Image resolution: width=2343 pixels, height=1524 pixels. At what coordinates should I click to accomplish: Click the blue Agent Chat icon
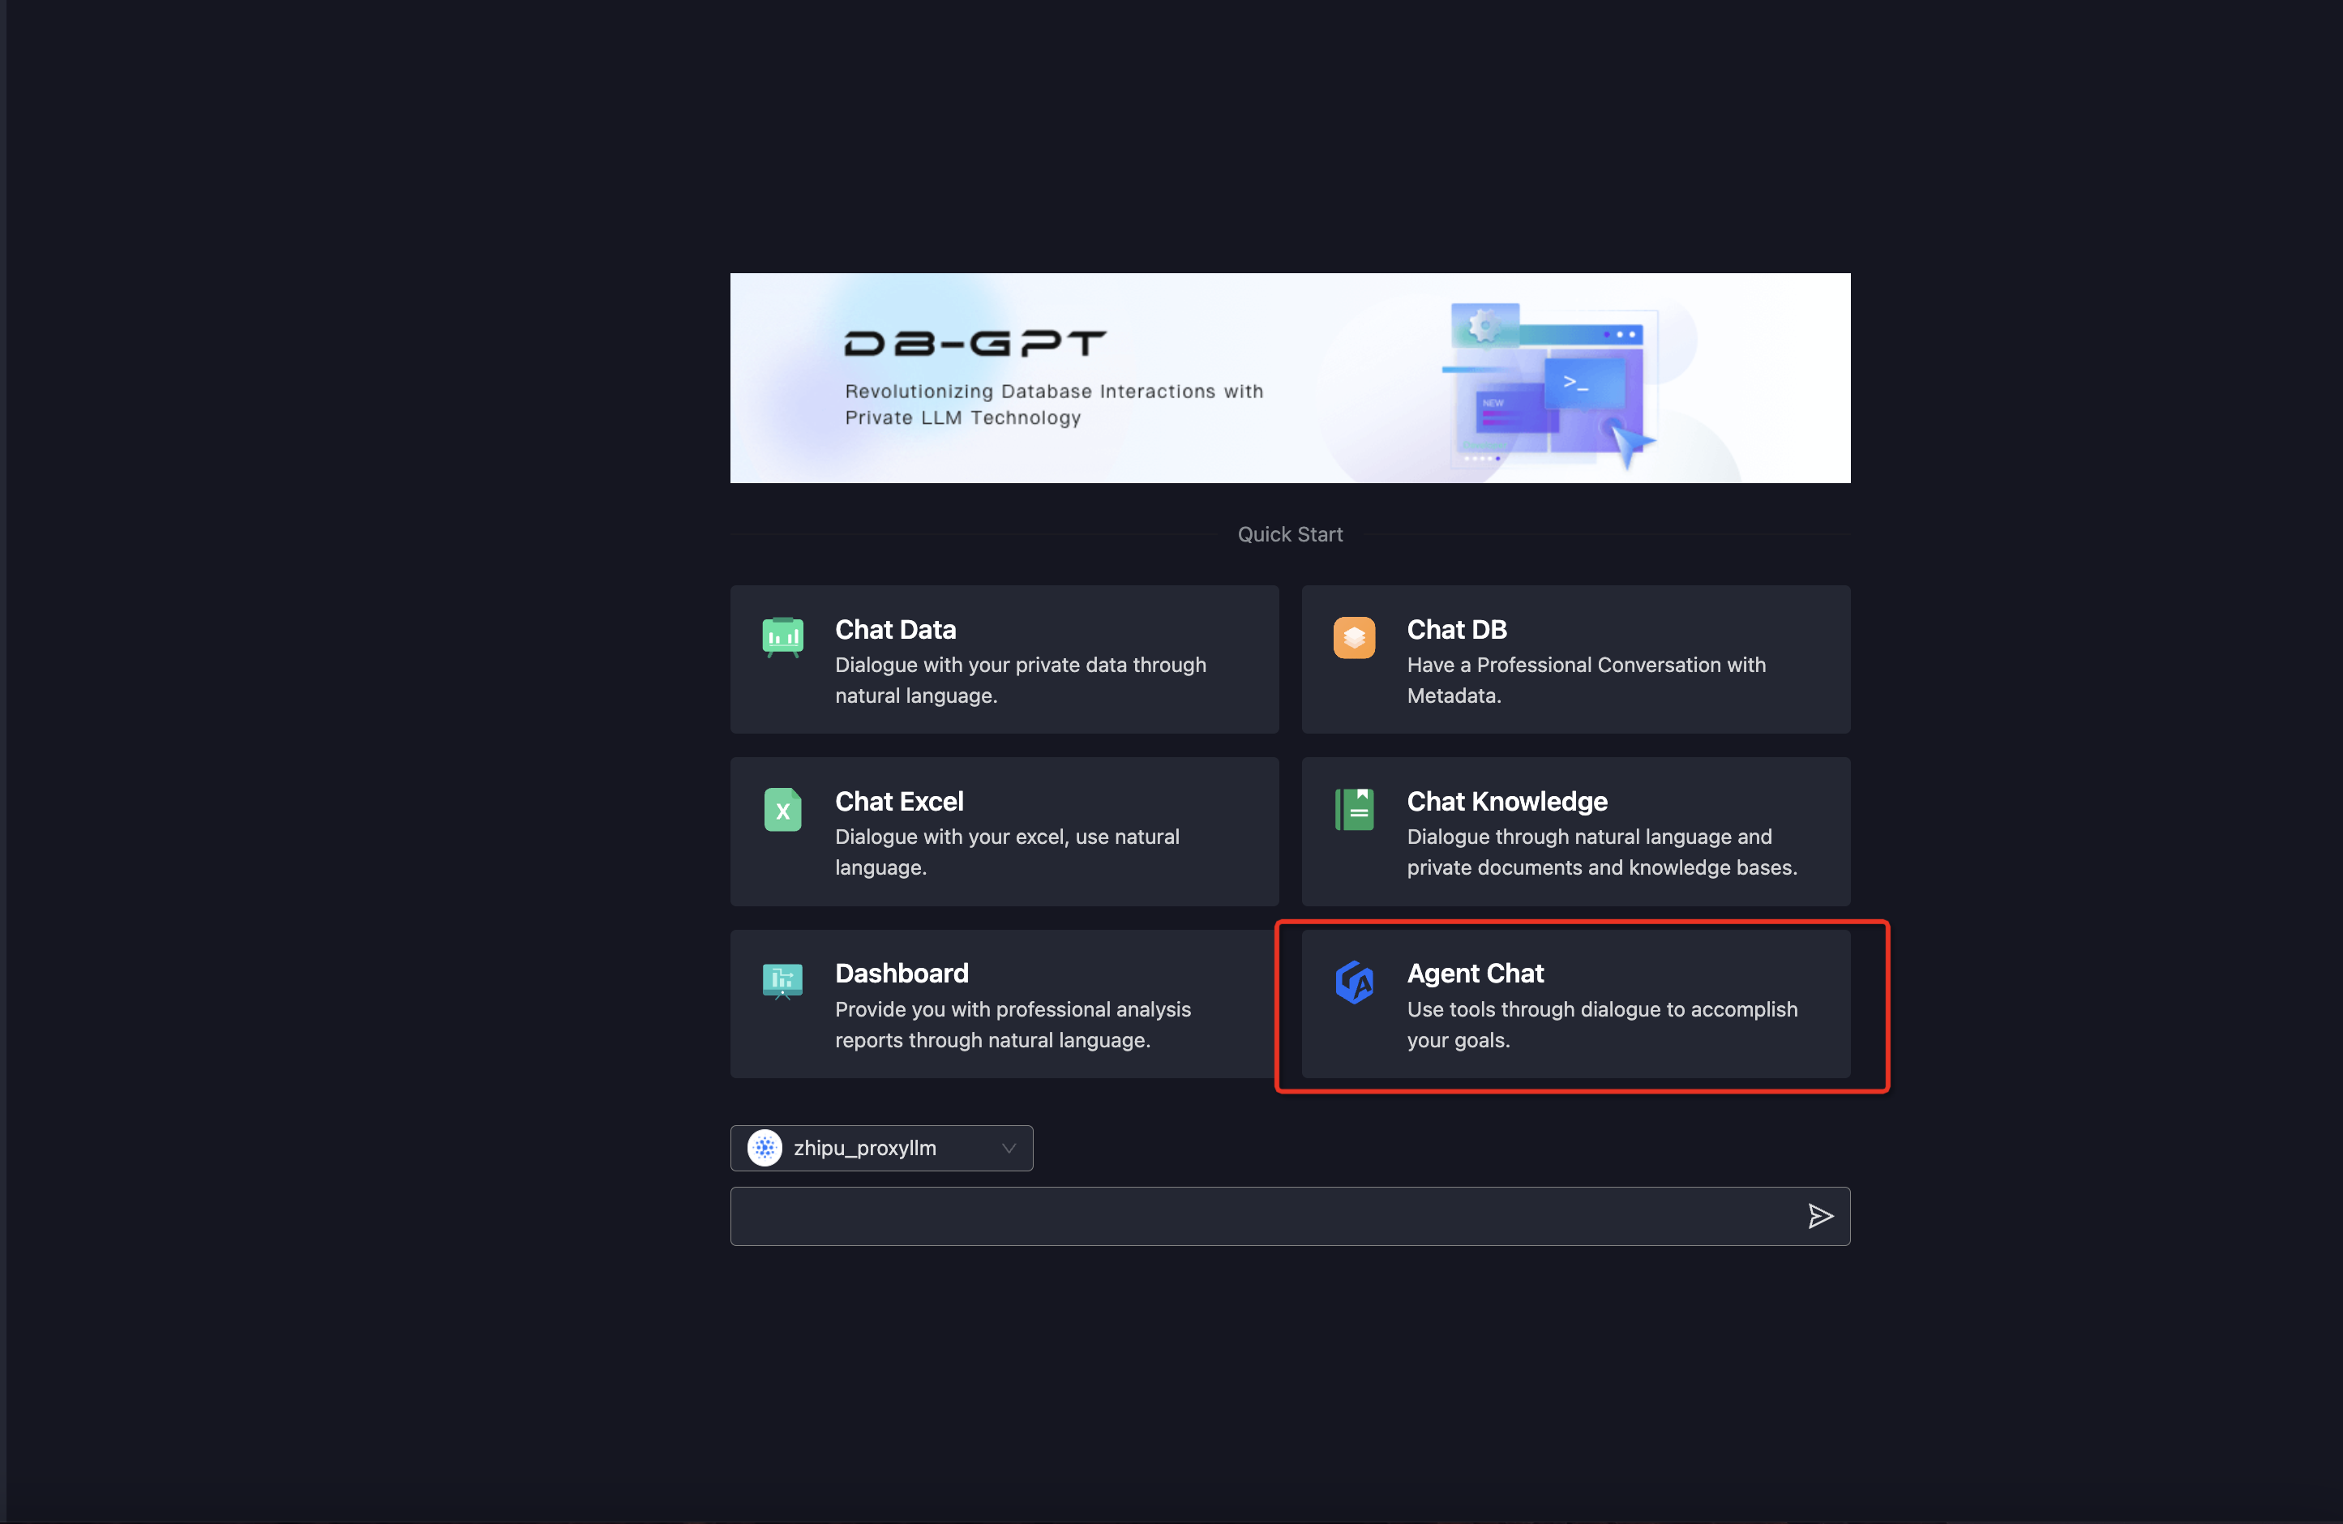pos(1354,982)
